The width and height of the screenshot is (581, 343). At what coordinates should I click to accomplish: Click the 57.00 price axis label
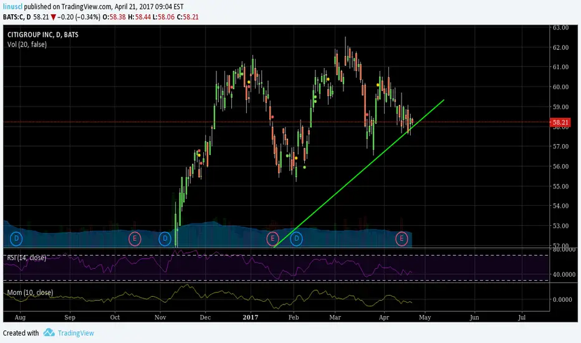(560, 147)
